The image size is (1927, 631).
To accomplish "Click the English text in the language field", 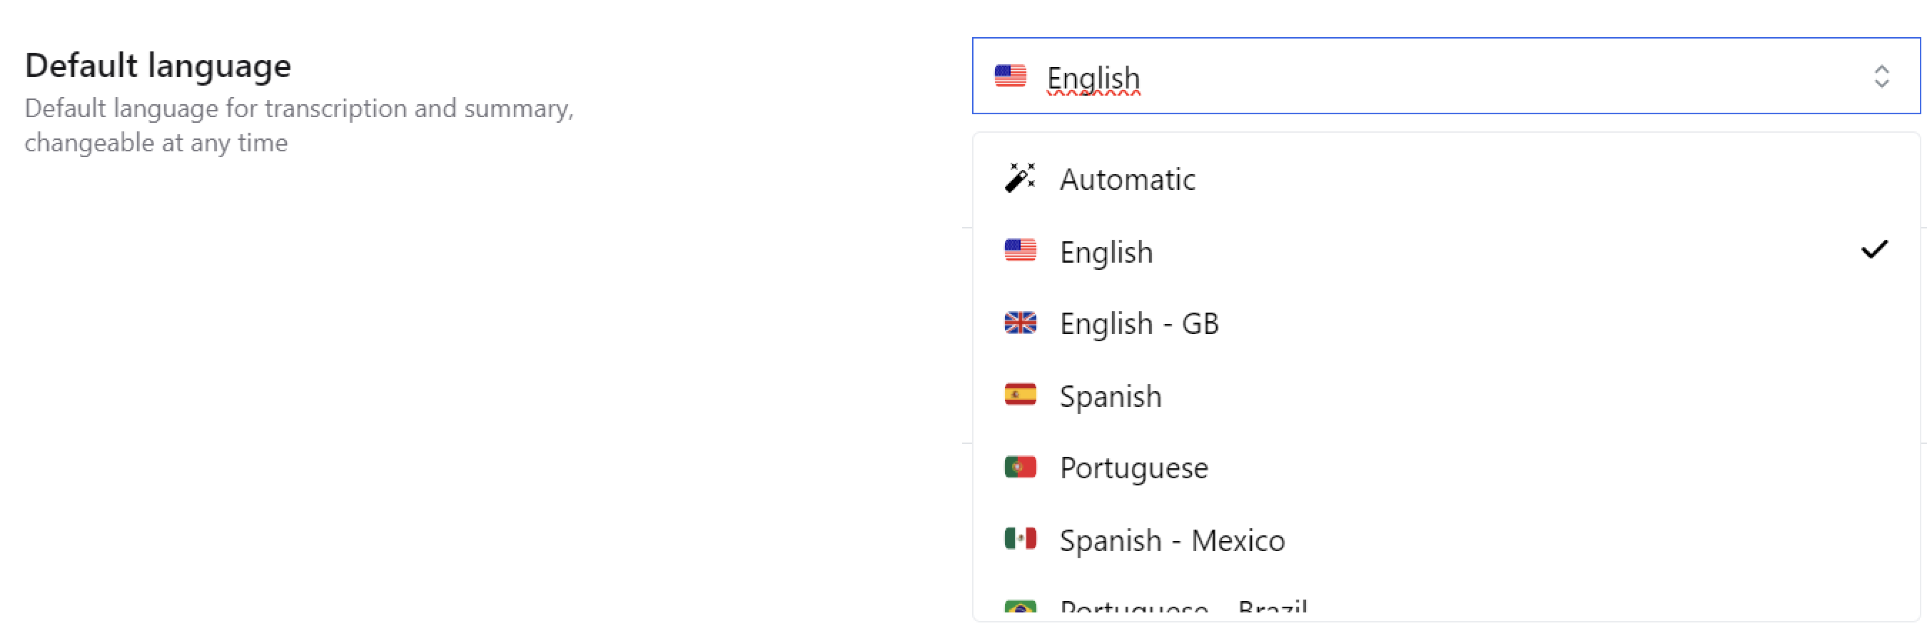I will coord(1093,78).
